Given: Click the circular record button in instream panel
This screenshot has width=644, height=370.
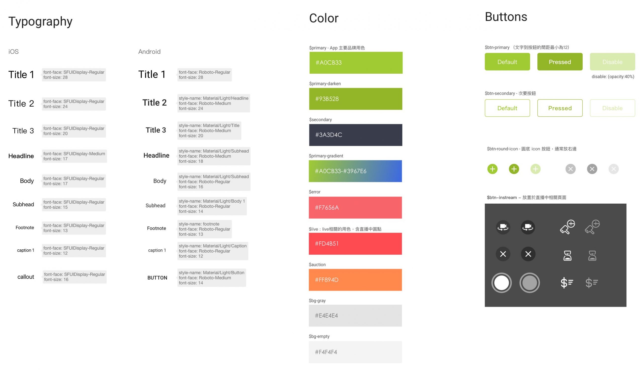Looking at the screenshot, I should click(x=503, y=283).
